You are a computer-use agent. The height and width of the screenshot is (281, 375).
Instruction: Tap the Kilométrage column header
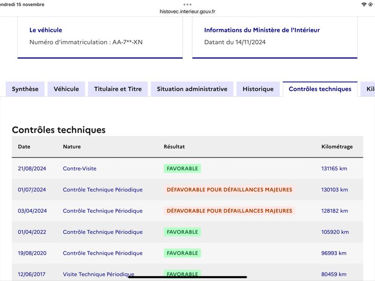click(x=337, y=147)
